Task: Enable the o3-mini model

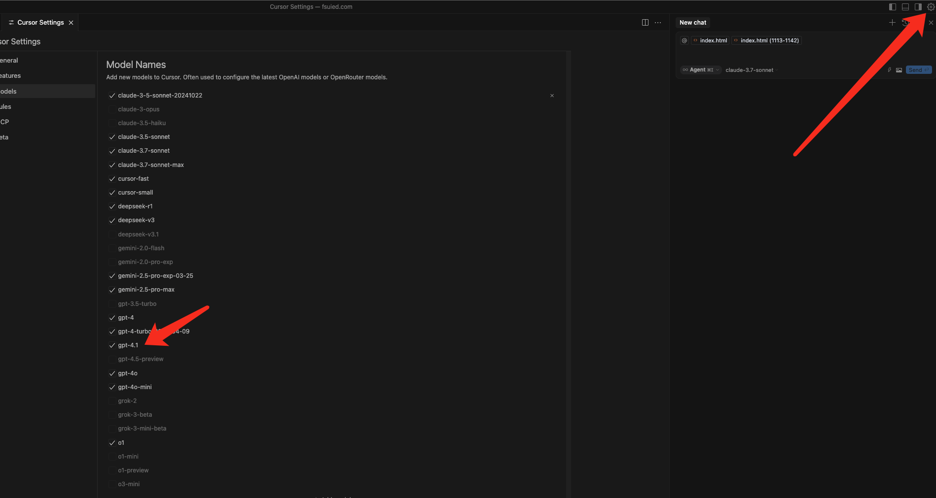Action: [112, 484]
